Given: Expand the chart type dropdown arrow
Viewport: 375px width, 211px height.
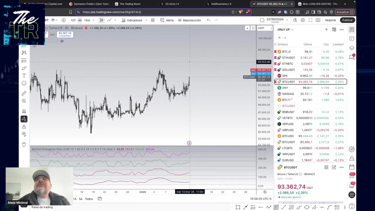Looking at the screenshot, I should [115, 20].
